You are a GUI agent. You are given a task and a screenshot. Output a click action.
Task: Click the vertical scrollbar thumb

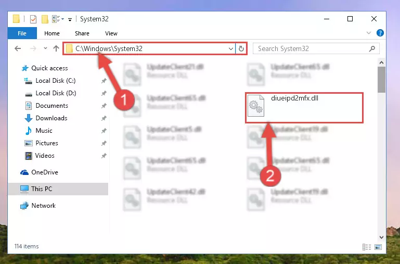pyautogui.click(x=382, y=80)
